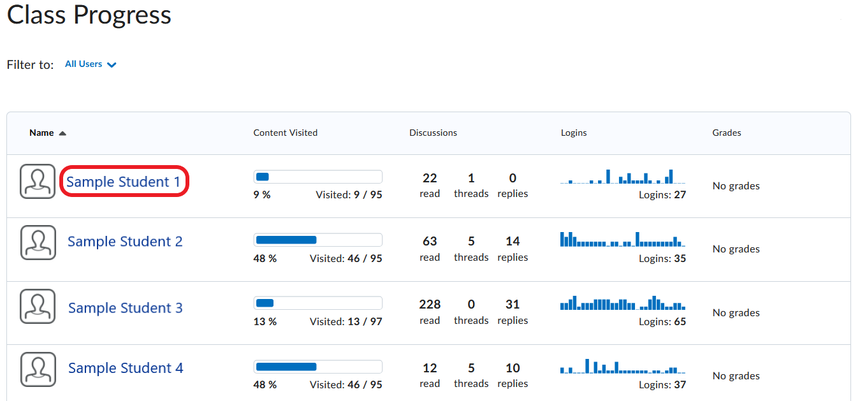The width and height of the screenshot is (853, 401).
Task: Open Sample Student 1's progress details link
Action: click(124, 181)
